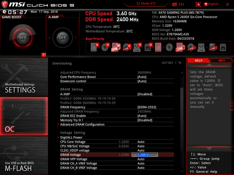Select A-XMP profile number 2
234x175 pixels.
[50, 38]
